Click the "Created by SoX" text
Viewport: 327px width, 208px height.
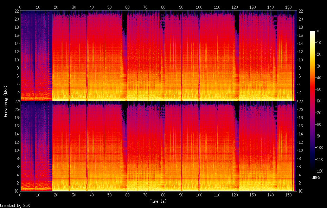15,206
